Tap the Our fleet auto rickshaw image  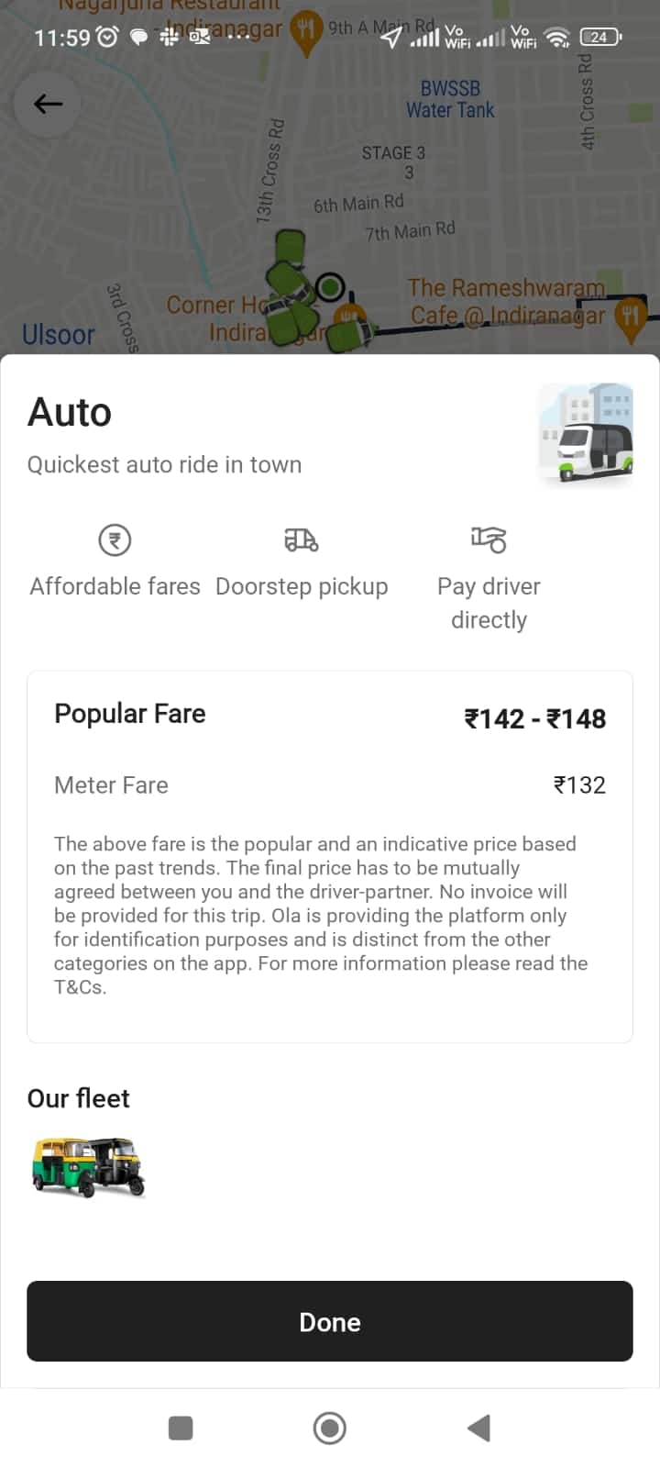pyautogui.click(x=88, y=1166)
